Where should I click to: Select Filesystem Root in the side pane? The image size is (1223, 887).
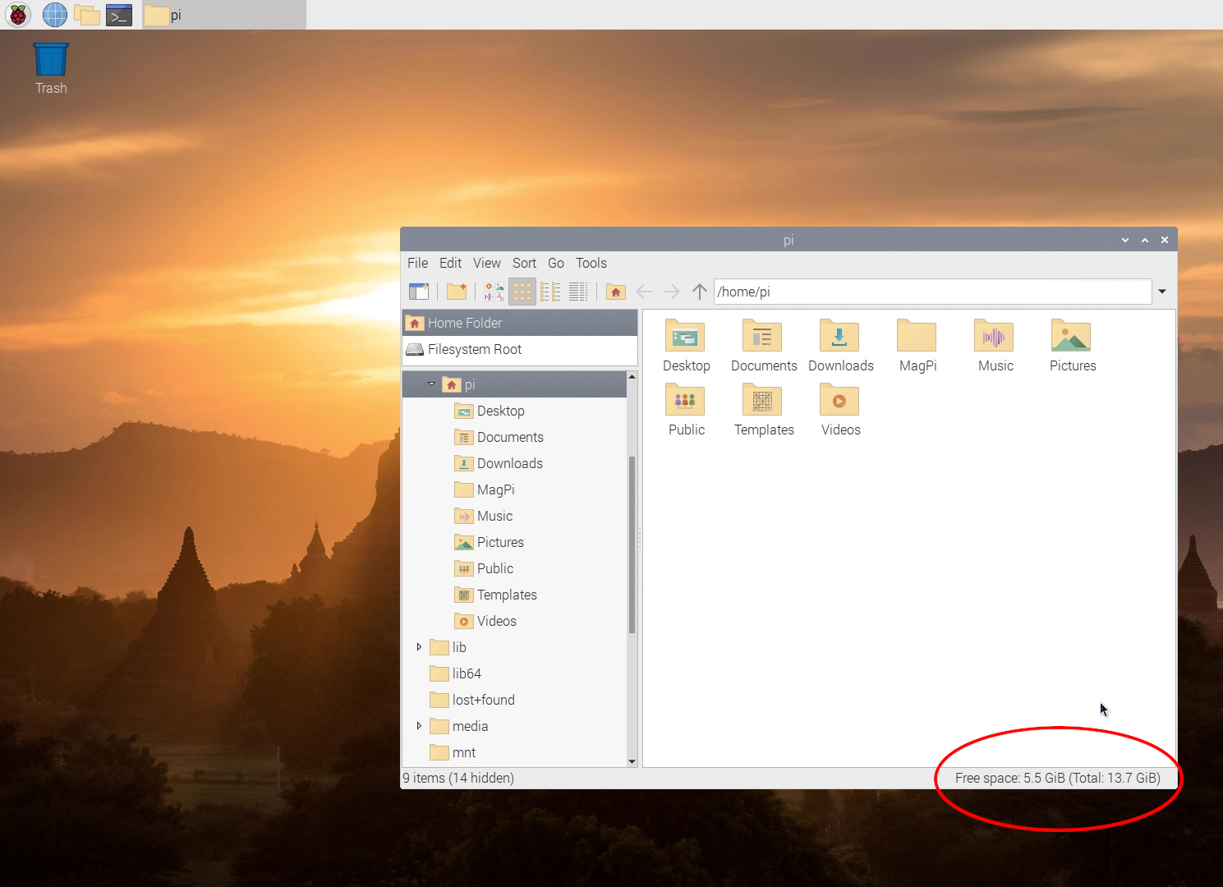(475, 349)
